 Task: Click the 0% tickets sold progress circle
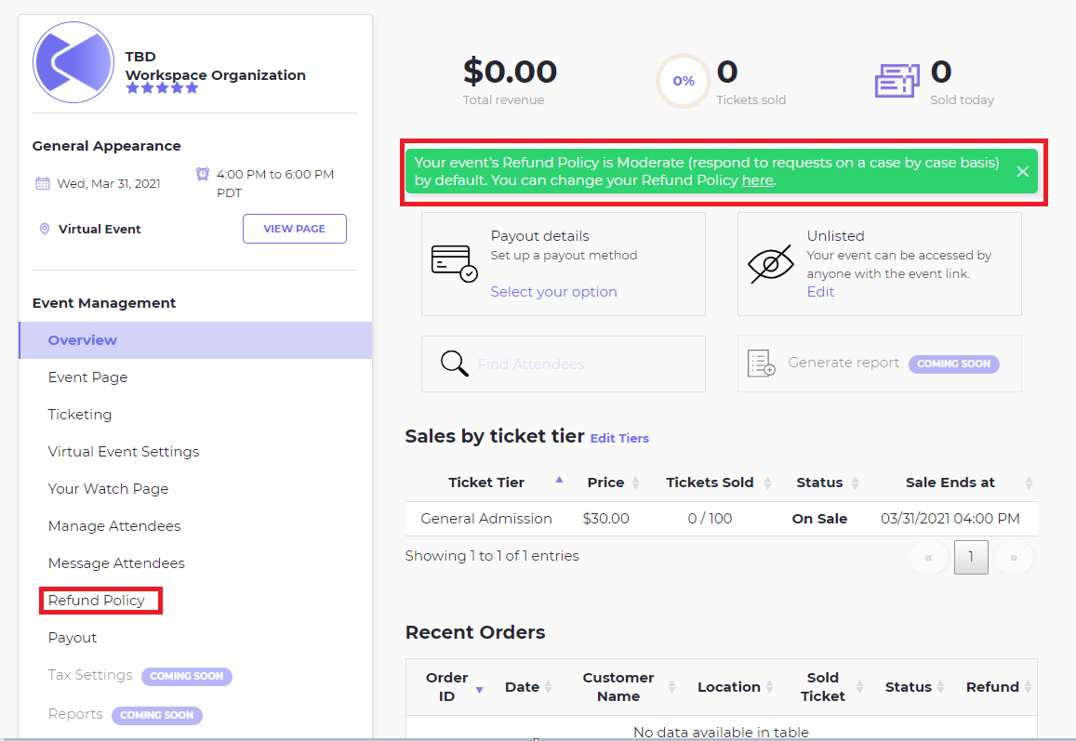click(x=684, y=81)
